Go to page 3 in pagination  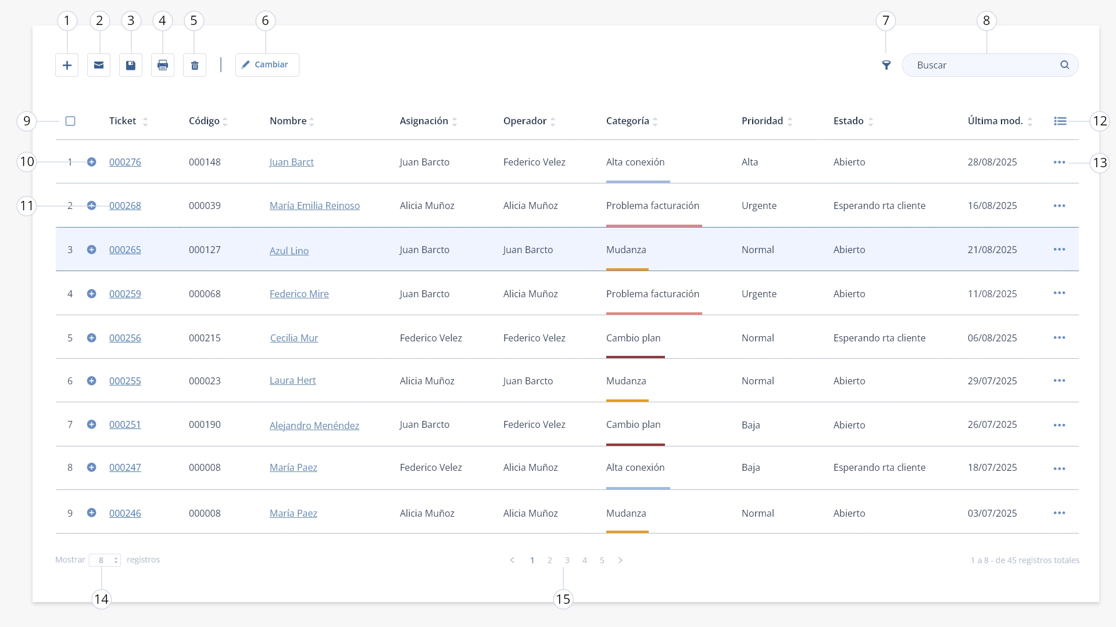(x=567, y=560)
